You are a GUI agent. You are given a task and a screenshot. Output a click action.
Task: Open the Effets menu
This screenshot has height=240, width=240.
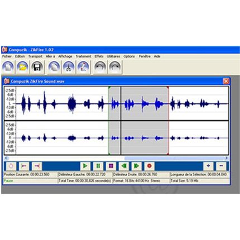(99, 56)
